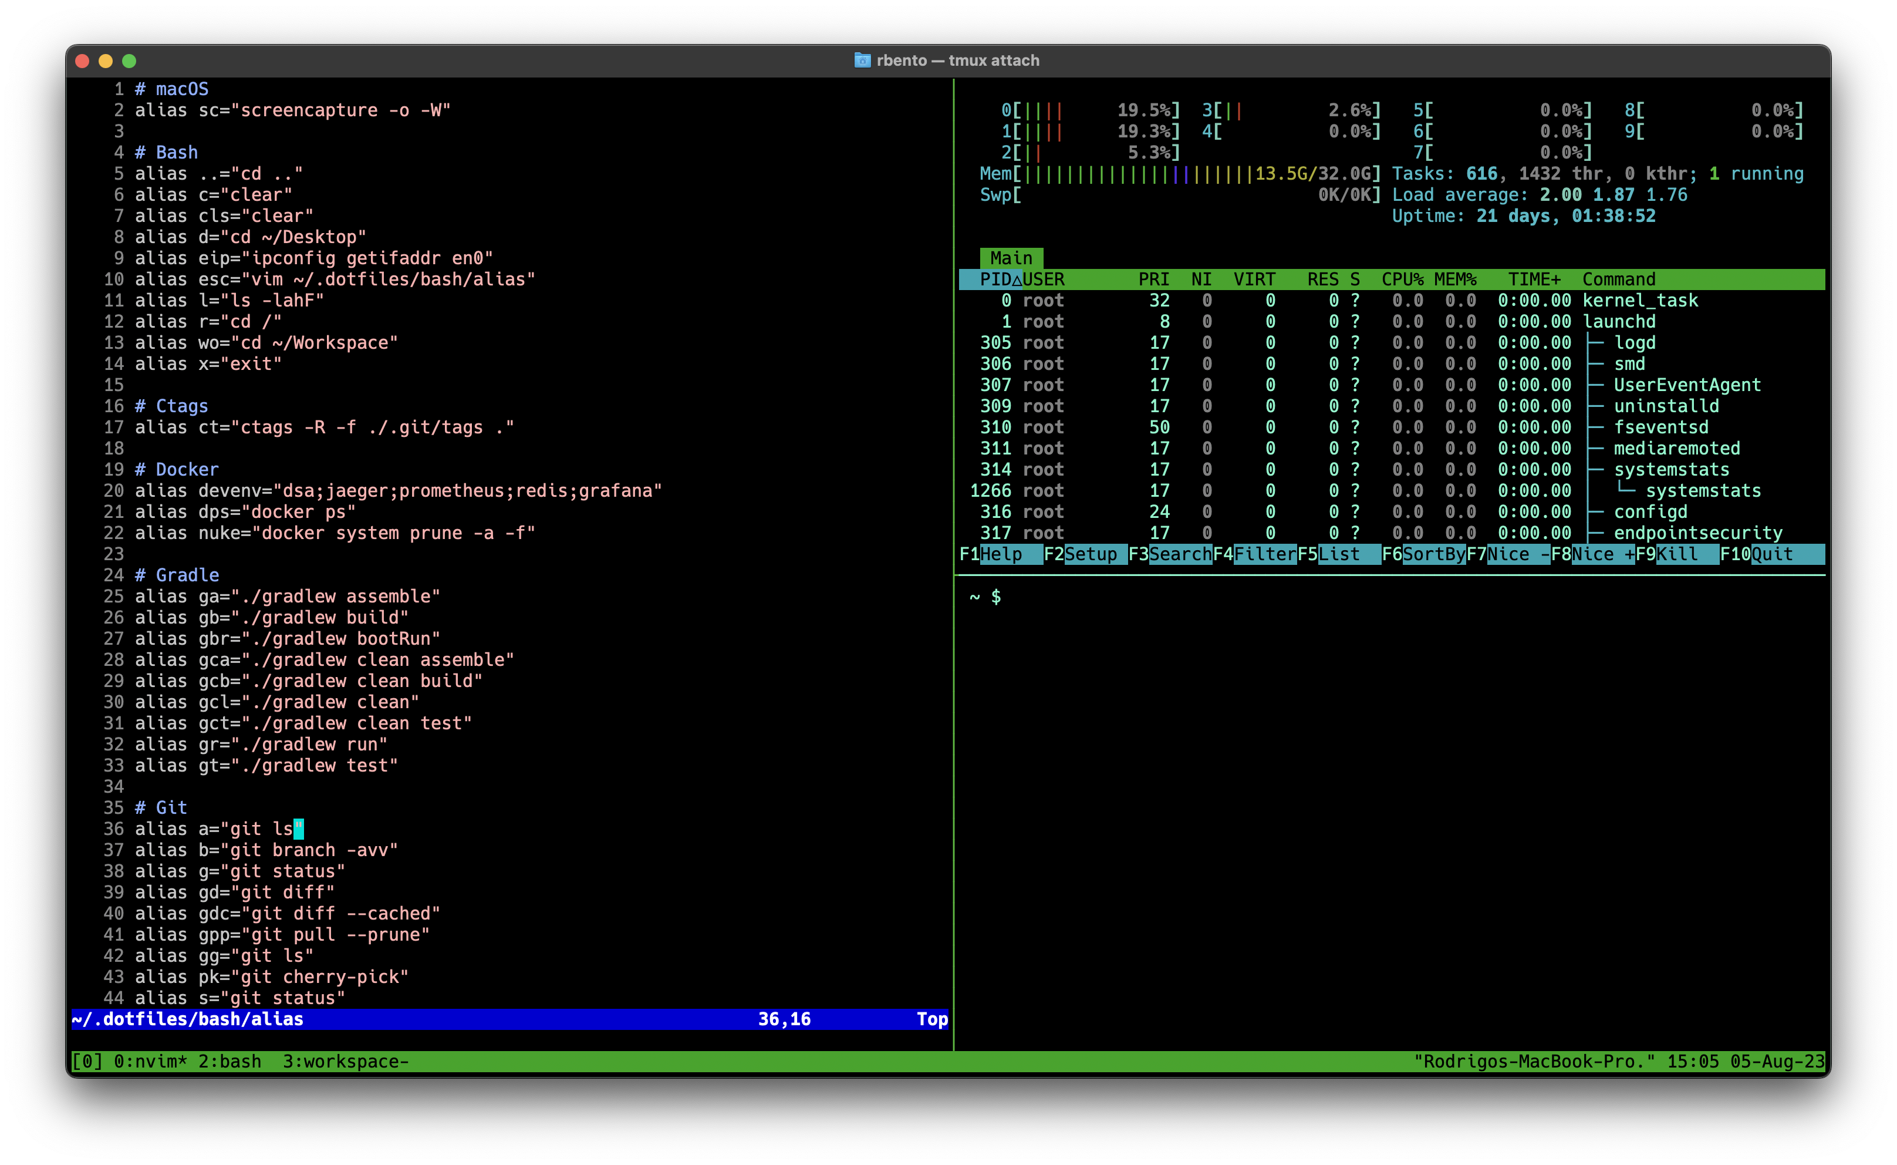Select the mediaremoted process row
Viewport: 1897px width, 1165px height.
click(1392, 449)
